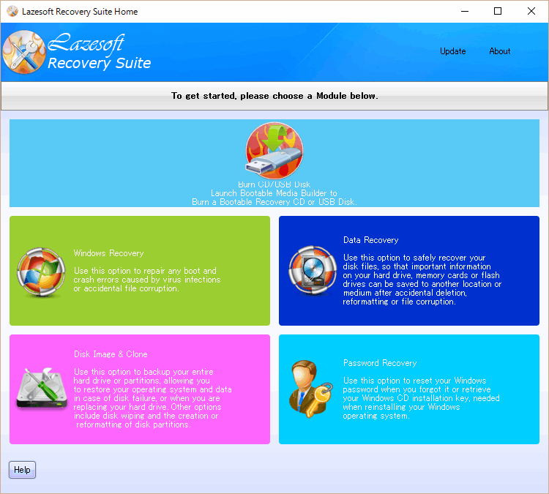The image size is (549, 494).
Task: Click 'Use this option to safely recover your' description
Action: pyautogui.click(x=422, y=280)
